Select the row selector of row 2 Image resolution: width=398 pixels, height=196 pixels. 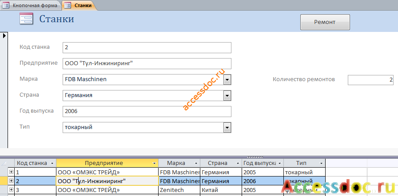coord(4,181)
